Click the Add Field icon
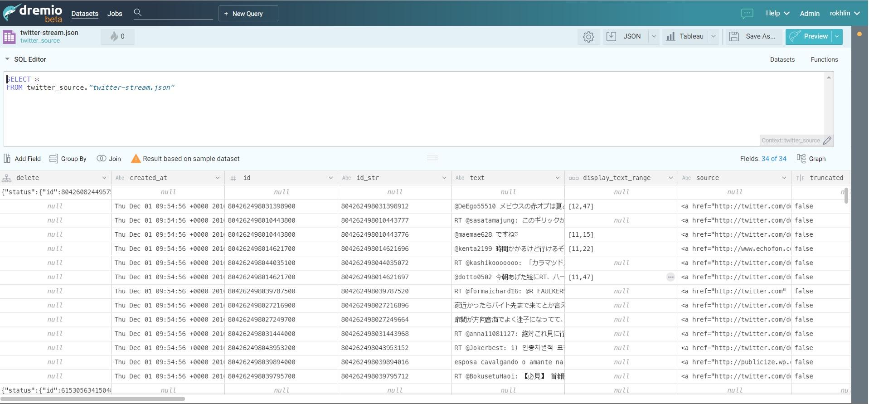Screen dimensions: 869x404 point(7,158)
